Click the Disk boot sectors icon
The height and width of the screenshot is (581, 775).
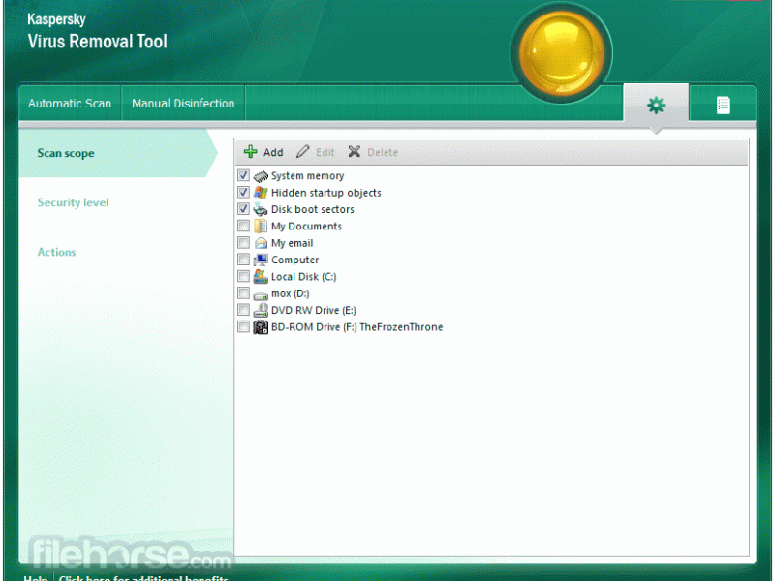[x=261, y=209]
